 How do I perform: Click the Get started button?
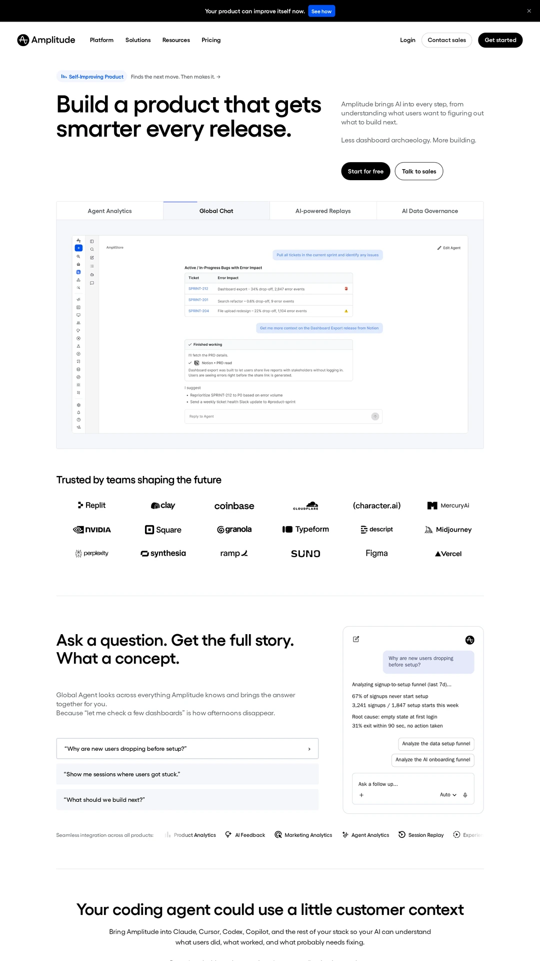point(500,40)
